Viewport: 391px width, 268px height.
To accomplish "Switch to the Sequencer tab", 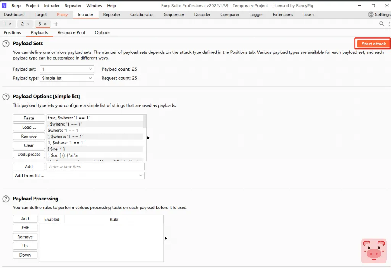I will pos(174,15).
